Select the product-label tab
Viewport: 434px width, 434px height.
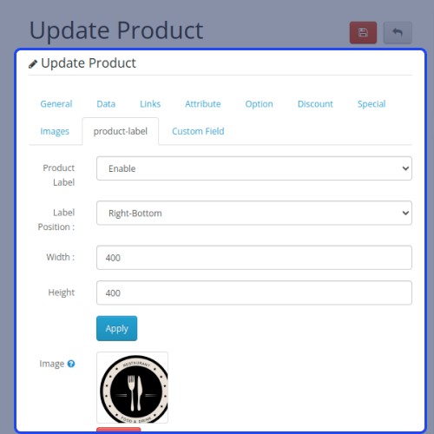pos(121,131)
